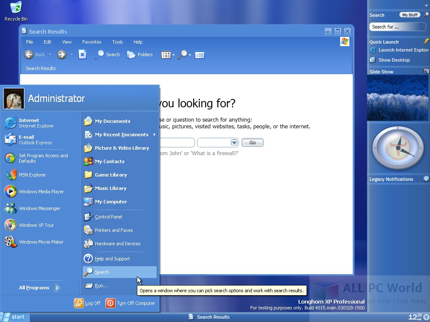Open Legacy Notifications in the sidebar
Image resolution: width=430 pixels, height=322 pixels.
pyautogui.click(x=391, y=179)
